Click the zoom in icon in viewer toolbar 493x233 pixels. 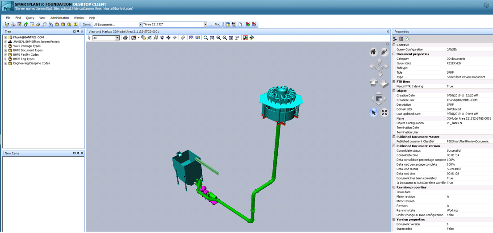218,38
